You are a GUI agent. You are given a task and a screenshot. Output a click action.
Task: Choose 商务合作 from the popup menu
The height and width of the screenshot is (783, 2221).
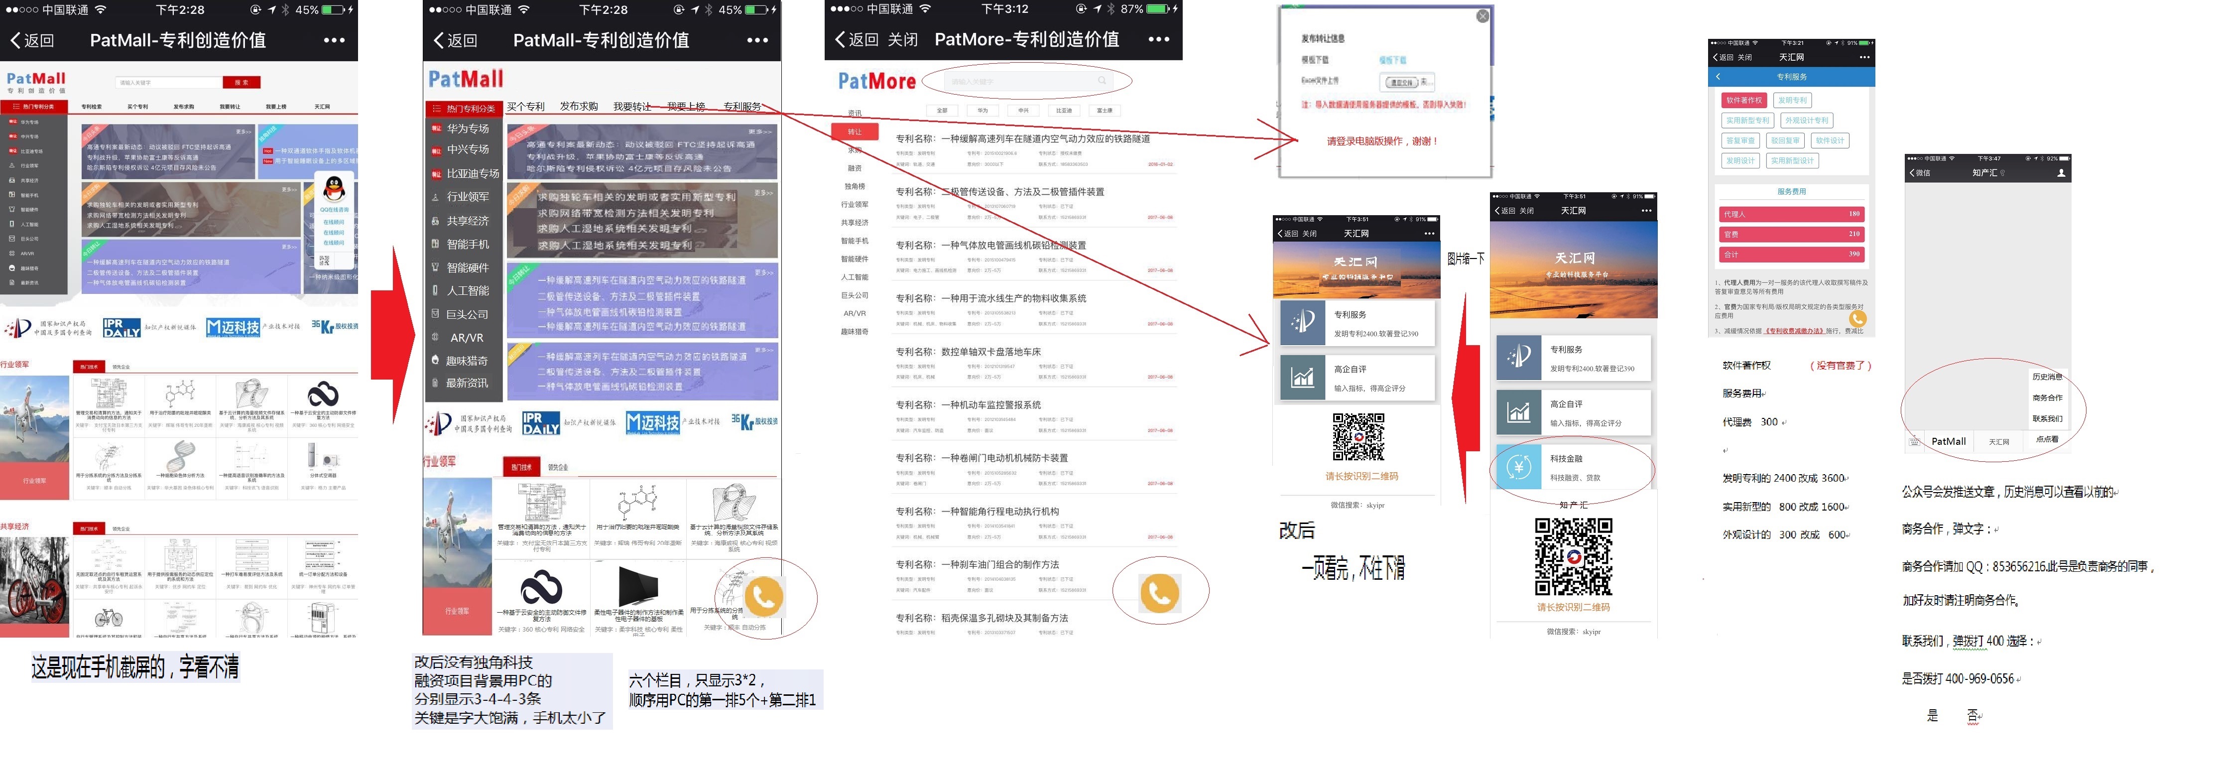click(2047, 397)
